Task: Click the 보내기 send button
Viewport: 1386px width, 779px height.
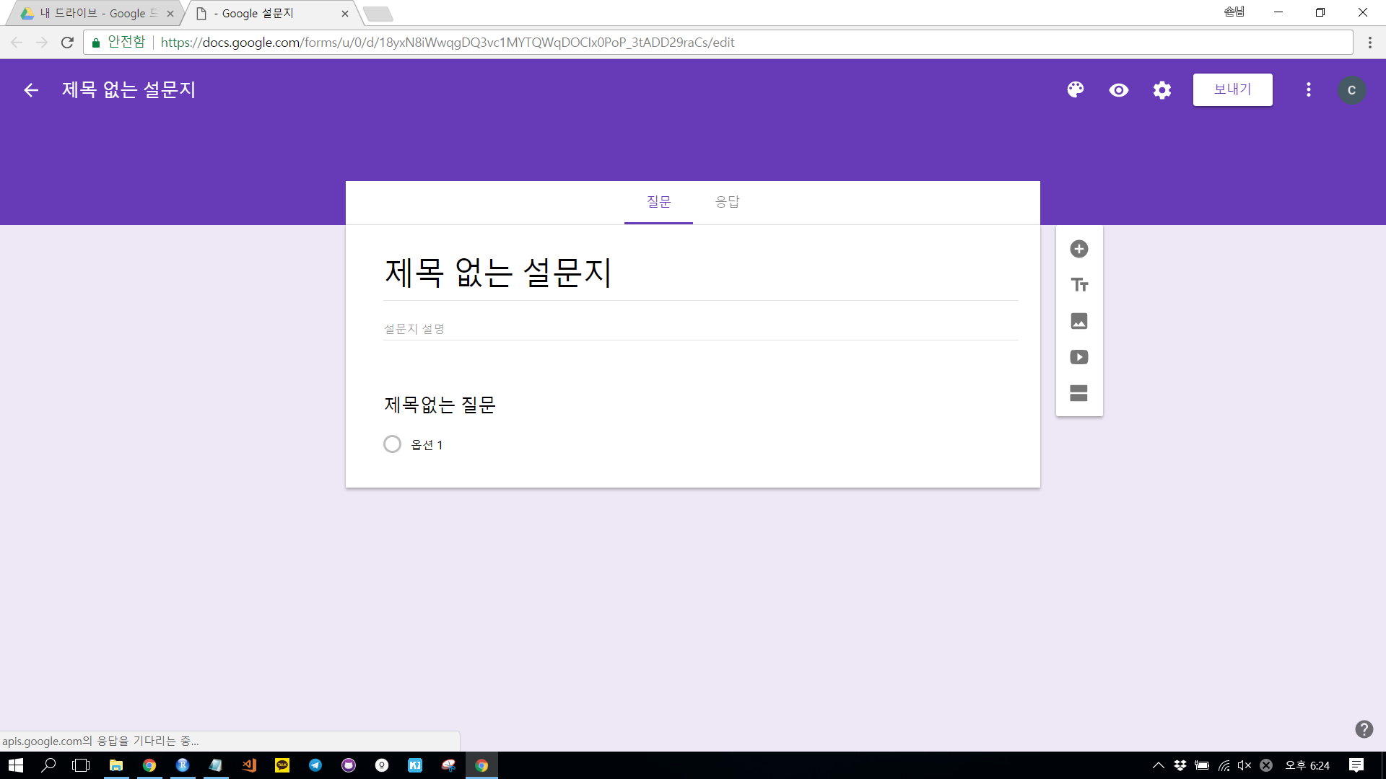Action: click(x=1232, y=90)
